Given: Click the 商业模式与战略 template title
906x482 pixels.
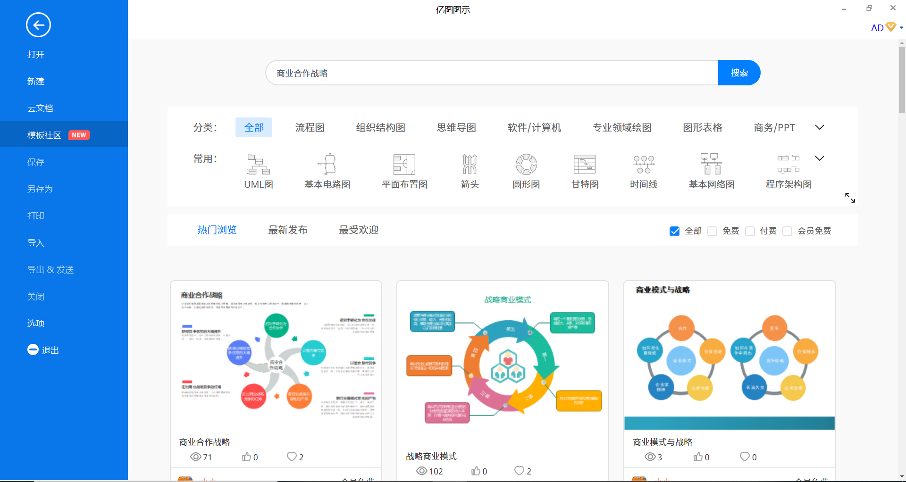Looking at the screenshot, I should coord(663,442).
